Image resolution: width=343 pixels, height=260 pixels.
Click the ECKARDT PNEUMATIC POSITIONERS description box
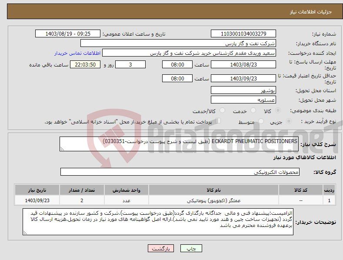click(x=179, y=144)
